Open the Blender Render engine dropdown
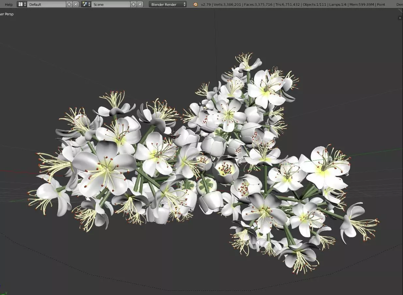This screenshot has width=403, height=295. click(x=168, y=4)
